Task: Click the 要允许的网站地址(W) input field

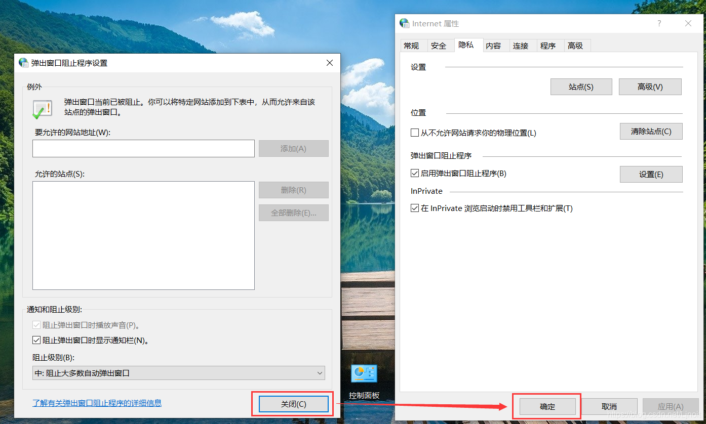Action: pyautogui.click(x=143, y=149)
